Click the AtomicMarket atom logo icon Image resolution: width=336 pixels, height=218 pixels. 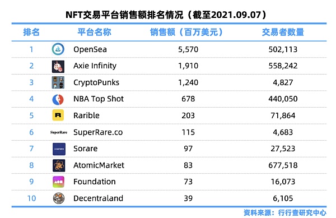click(x=59, y=165)
